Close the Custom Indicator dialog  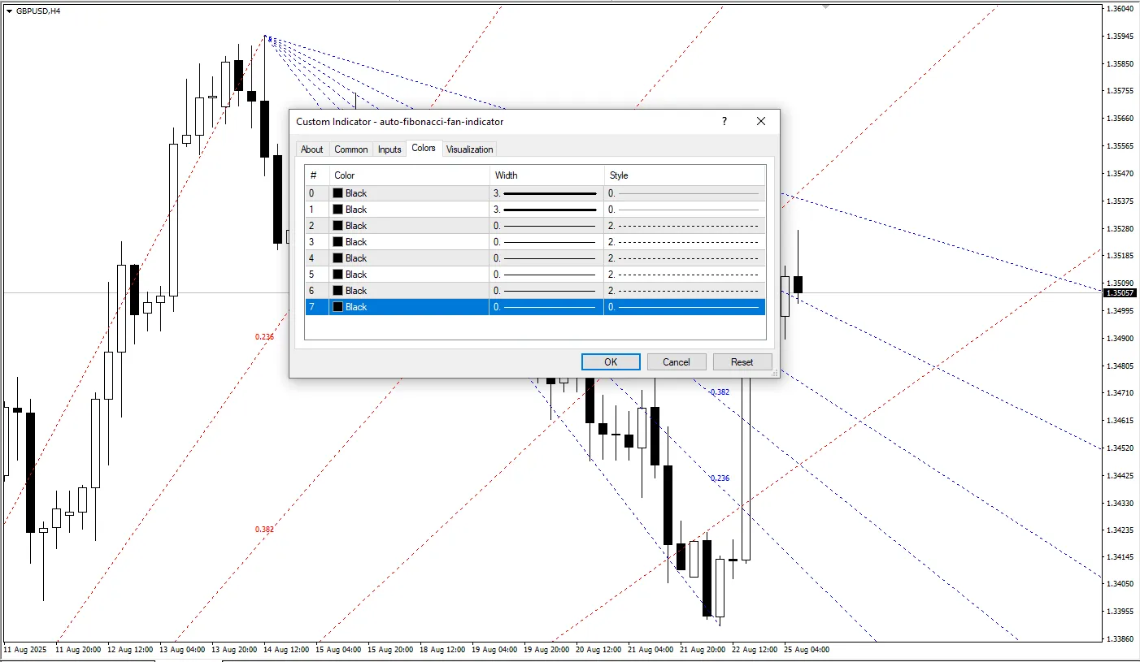click(x=760, y=121)
